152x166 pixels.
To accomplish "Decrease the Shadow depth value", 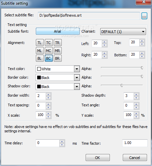I will pos(136,98).
